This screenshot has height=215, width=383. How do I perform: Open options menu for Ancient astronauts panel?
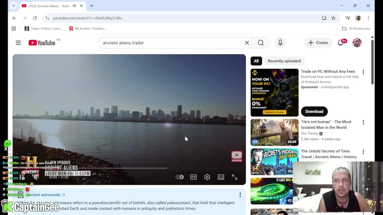pos(240,195)
